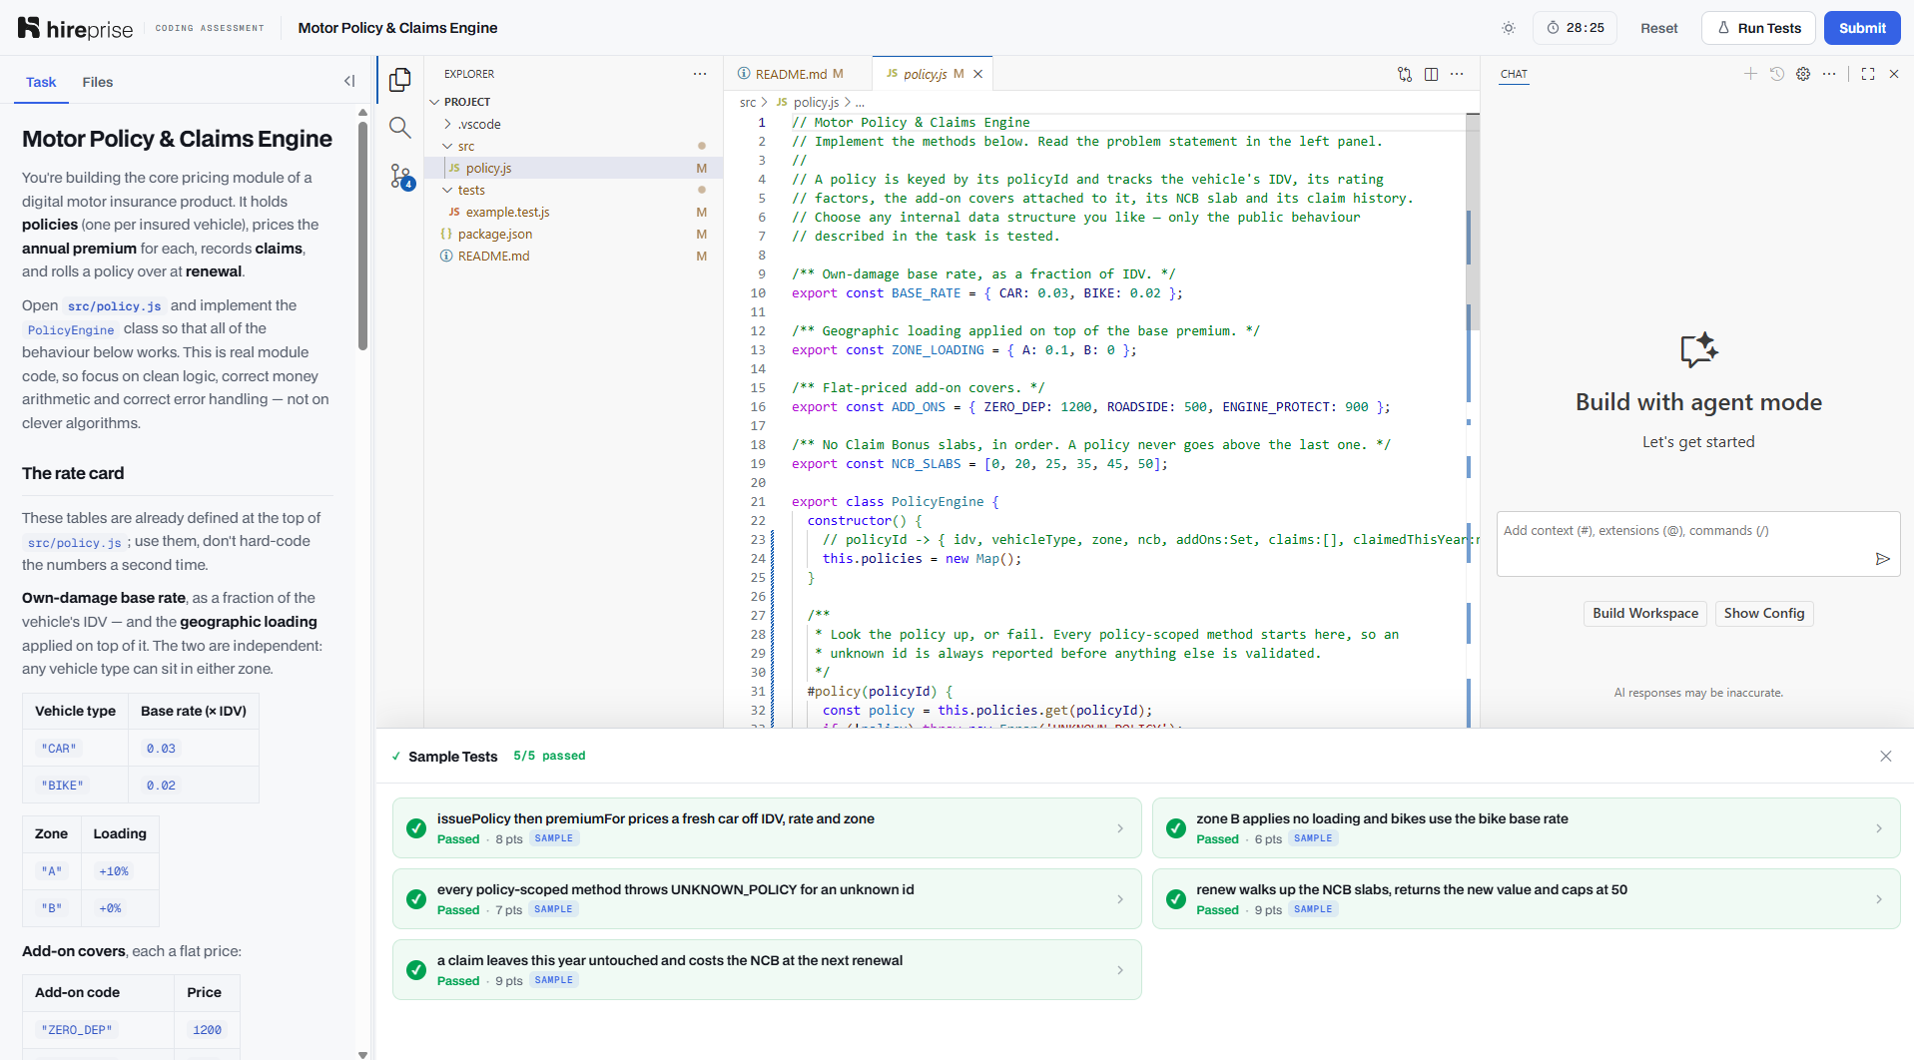This screenshot has height=1060, width=1914.
Task: Open chat settings gear
Action: (x=1803, y=74)
